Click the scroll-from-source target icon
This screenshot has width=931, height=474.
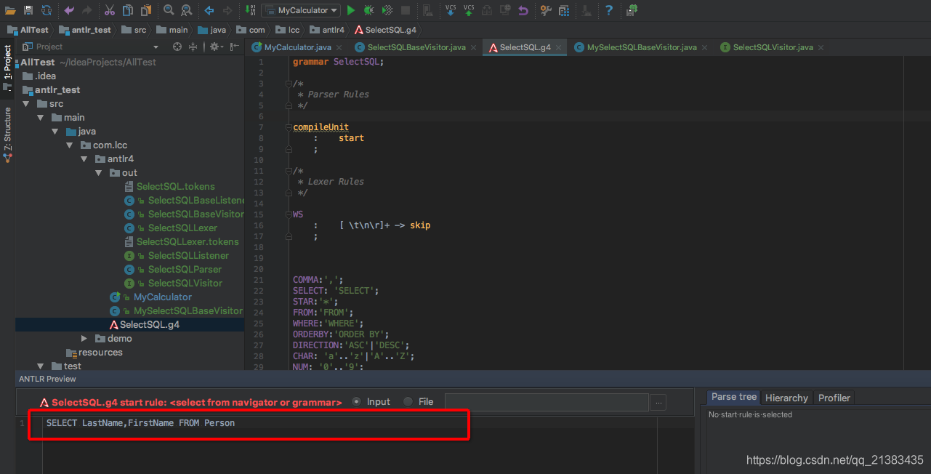click(x=177, y=47)
